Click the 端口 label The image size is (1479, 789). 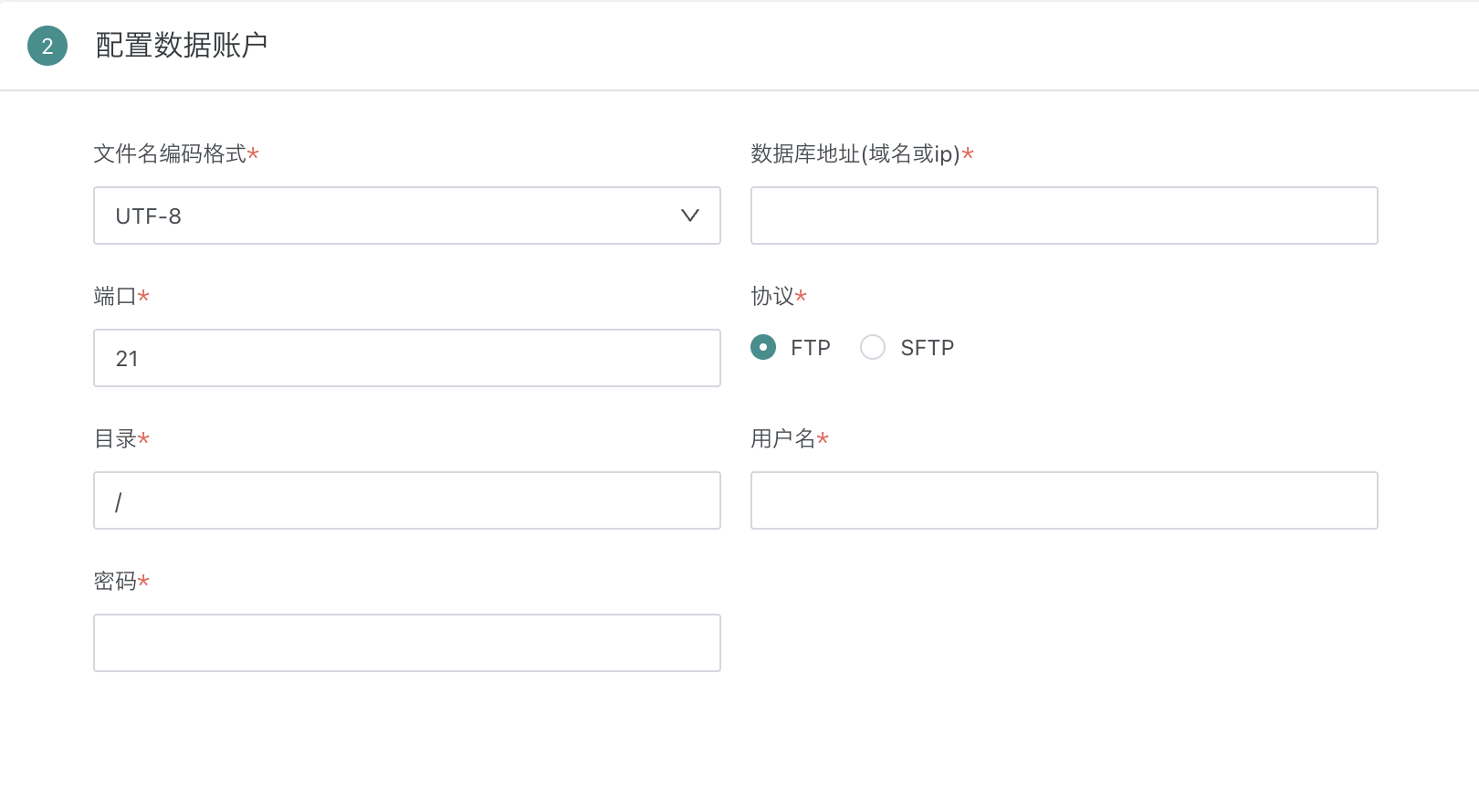click(x=115, y=296)
